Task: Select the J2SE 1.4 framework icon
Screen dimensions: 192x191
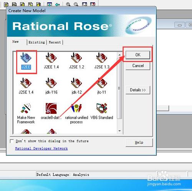Action: [26, 83]
